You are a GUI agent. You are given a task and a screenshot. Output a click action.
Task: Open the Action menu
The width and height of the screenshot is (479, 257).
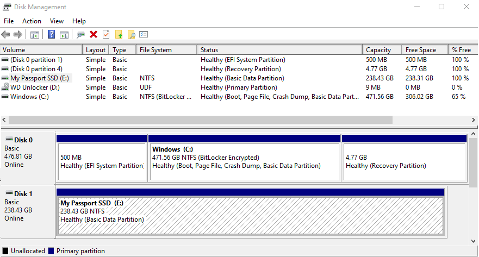point(32,21)
